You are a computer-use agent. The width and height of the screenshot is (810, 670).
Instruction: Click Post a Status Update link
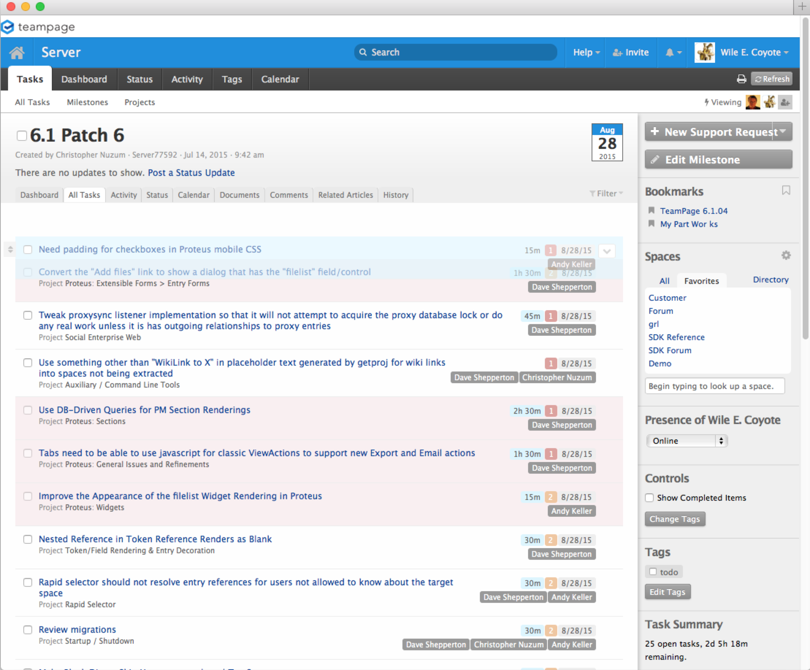pos(191,173)
